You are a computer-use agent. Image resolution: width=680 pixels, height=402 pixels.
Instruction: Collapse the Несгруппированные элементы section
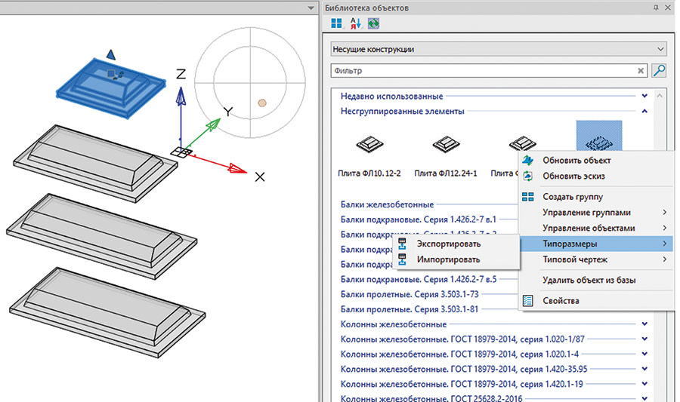(644, 111)
